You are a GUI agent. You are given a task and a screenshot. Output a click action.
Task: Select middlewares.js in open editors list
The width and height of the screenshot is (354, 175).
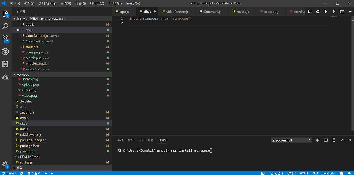[62, 63]
